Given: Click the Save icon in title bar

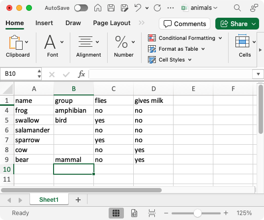Looking at the screenshot, I should click(x=111, y=8).
